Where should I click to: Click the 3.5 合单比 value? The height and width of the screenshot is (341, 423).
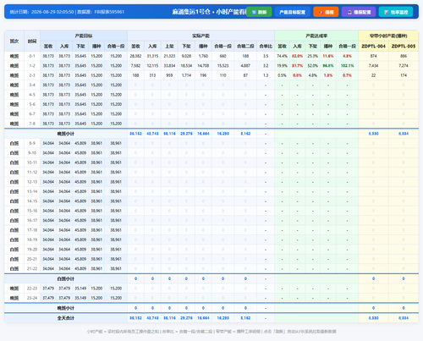click(x=266, y=56)
